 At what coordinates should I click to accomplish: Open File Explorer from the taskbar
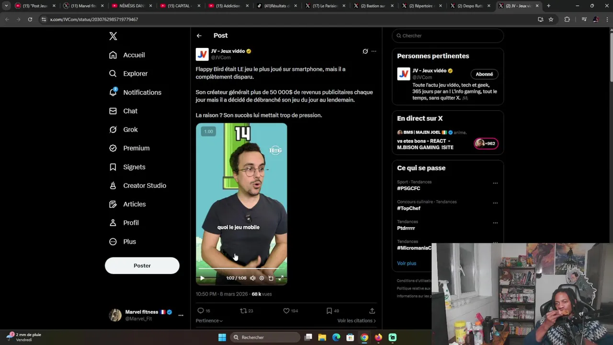pyautogui.click(x=322, y=337)
